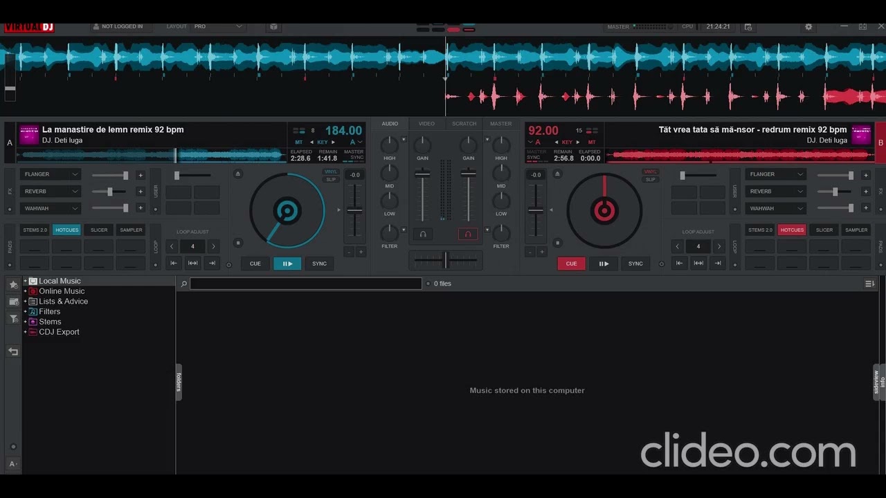The width and height of the screenshot is (886, 498).
Task: Switch to the SCRATCH mixer tab
Action: pos(464,124)
